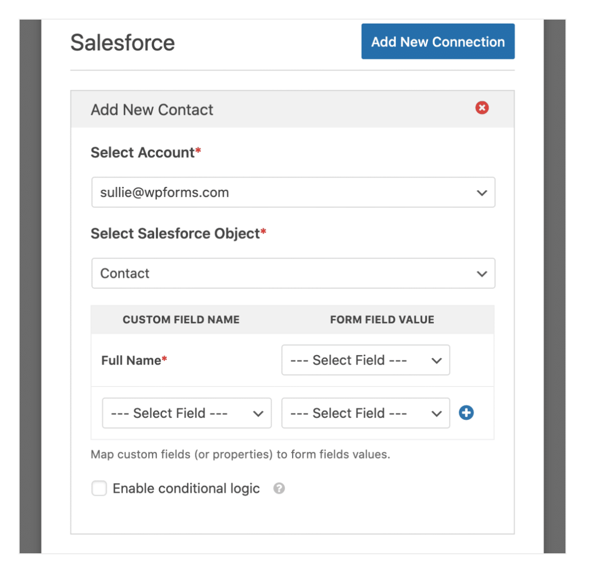The width and height of the screenshot is (590, 568).
Task: Click the Select Salesforce Object label
Action: click(x=175, y=233)
